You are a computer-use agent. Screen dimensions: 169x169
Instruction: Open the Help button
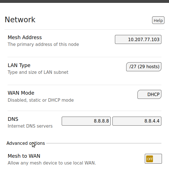[158, 20]
